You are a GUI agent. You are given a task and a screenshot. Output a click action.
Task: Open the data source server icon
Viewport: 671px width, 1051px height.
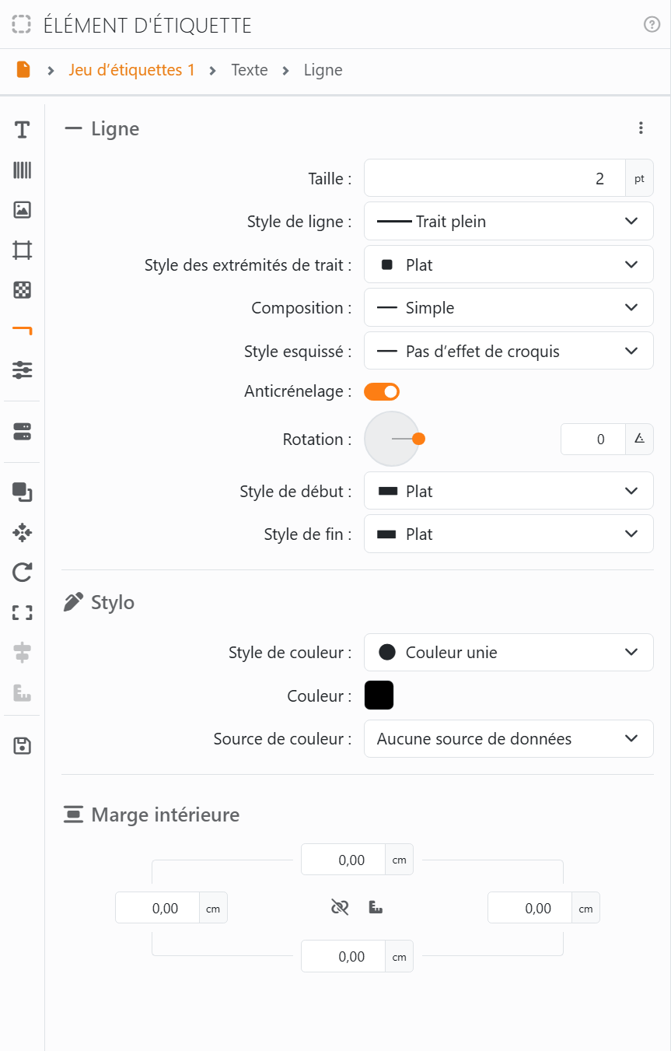(x=22, y=432)
